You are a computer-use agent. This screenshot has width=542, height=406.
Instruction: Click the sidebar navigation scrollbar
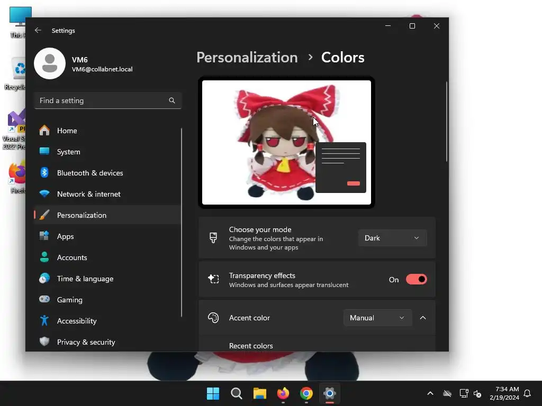pos(182,223)
